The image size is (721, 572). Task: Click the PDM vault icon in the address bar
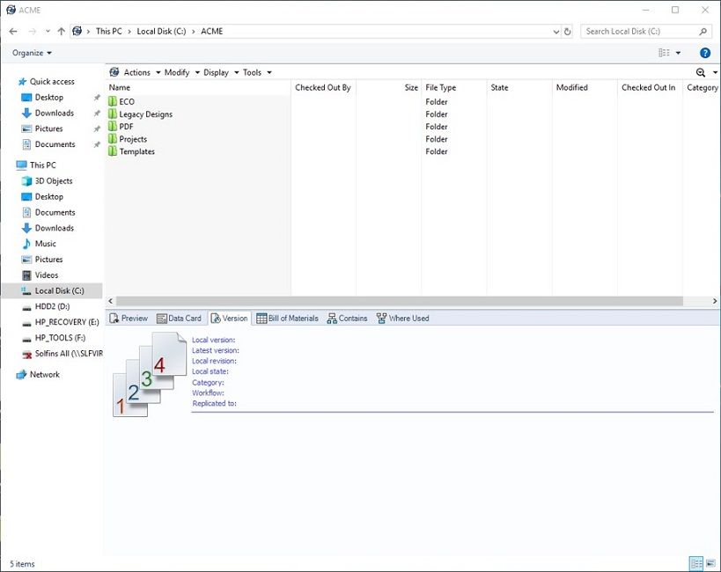(77, 31)
